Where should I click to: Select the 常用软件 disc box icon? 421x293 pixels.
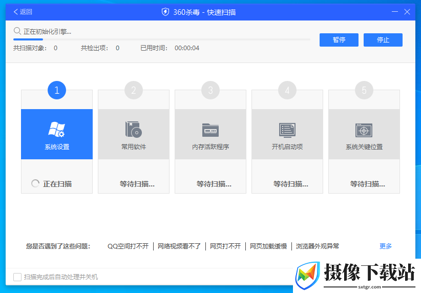[x=134, y=130]
